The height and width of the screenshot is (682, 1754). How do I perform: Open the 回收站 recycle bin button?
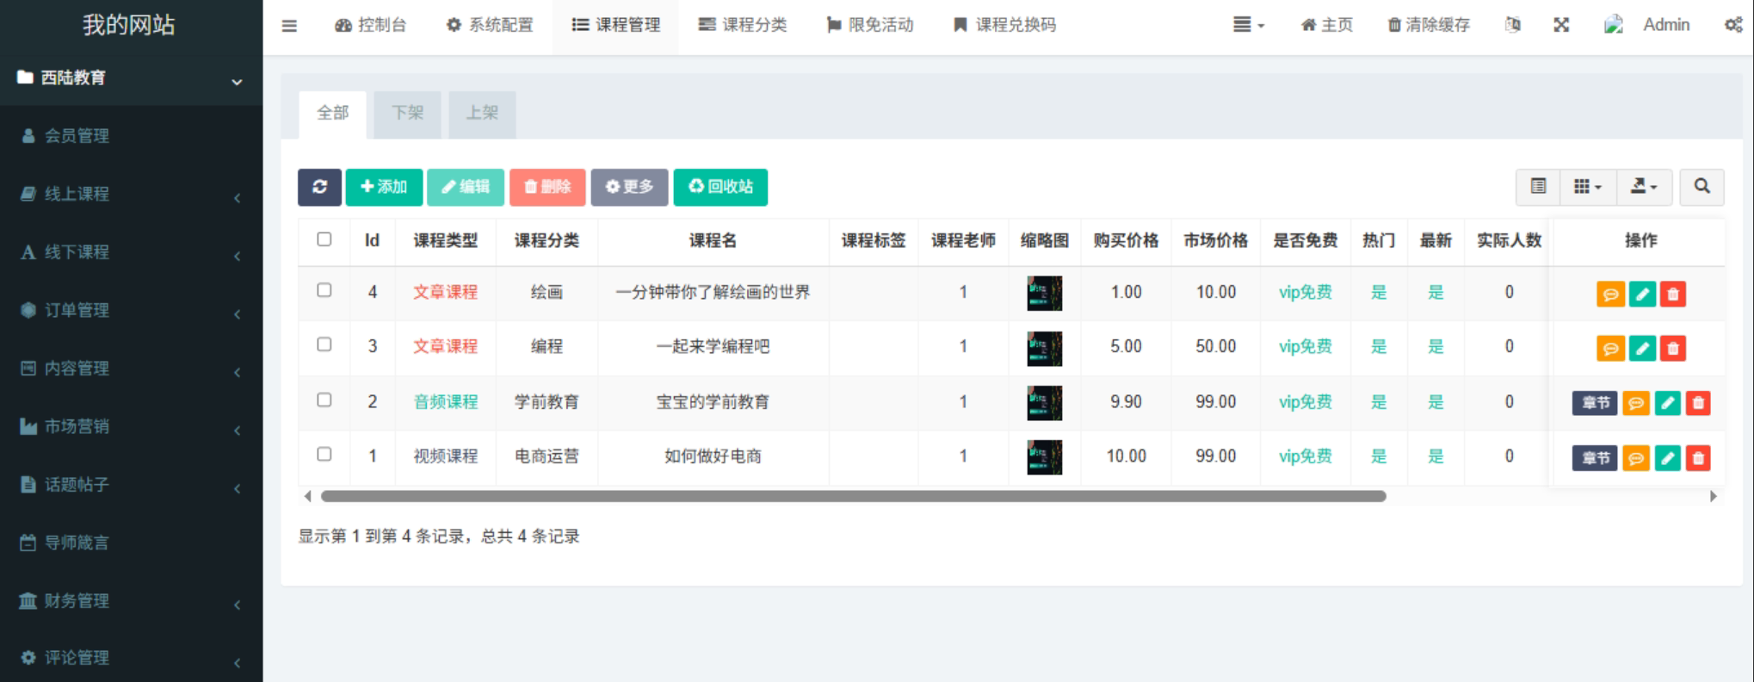click(720, 187)
